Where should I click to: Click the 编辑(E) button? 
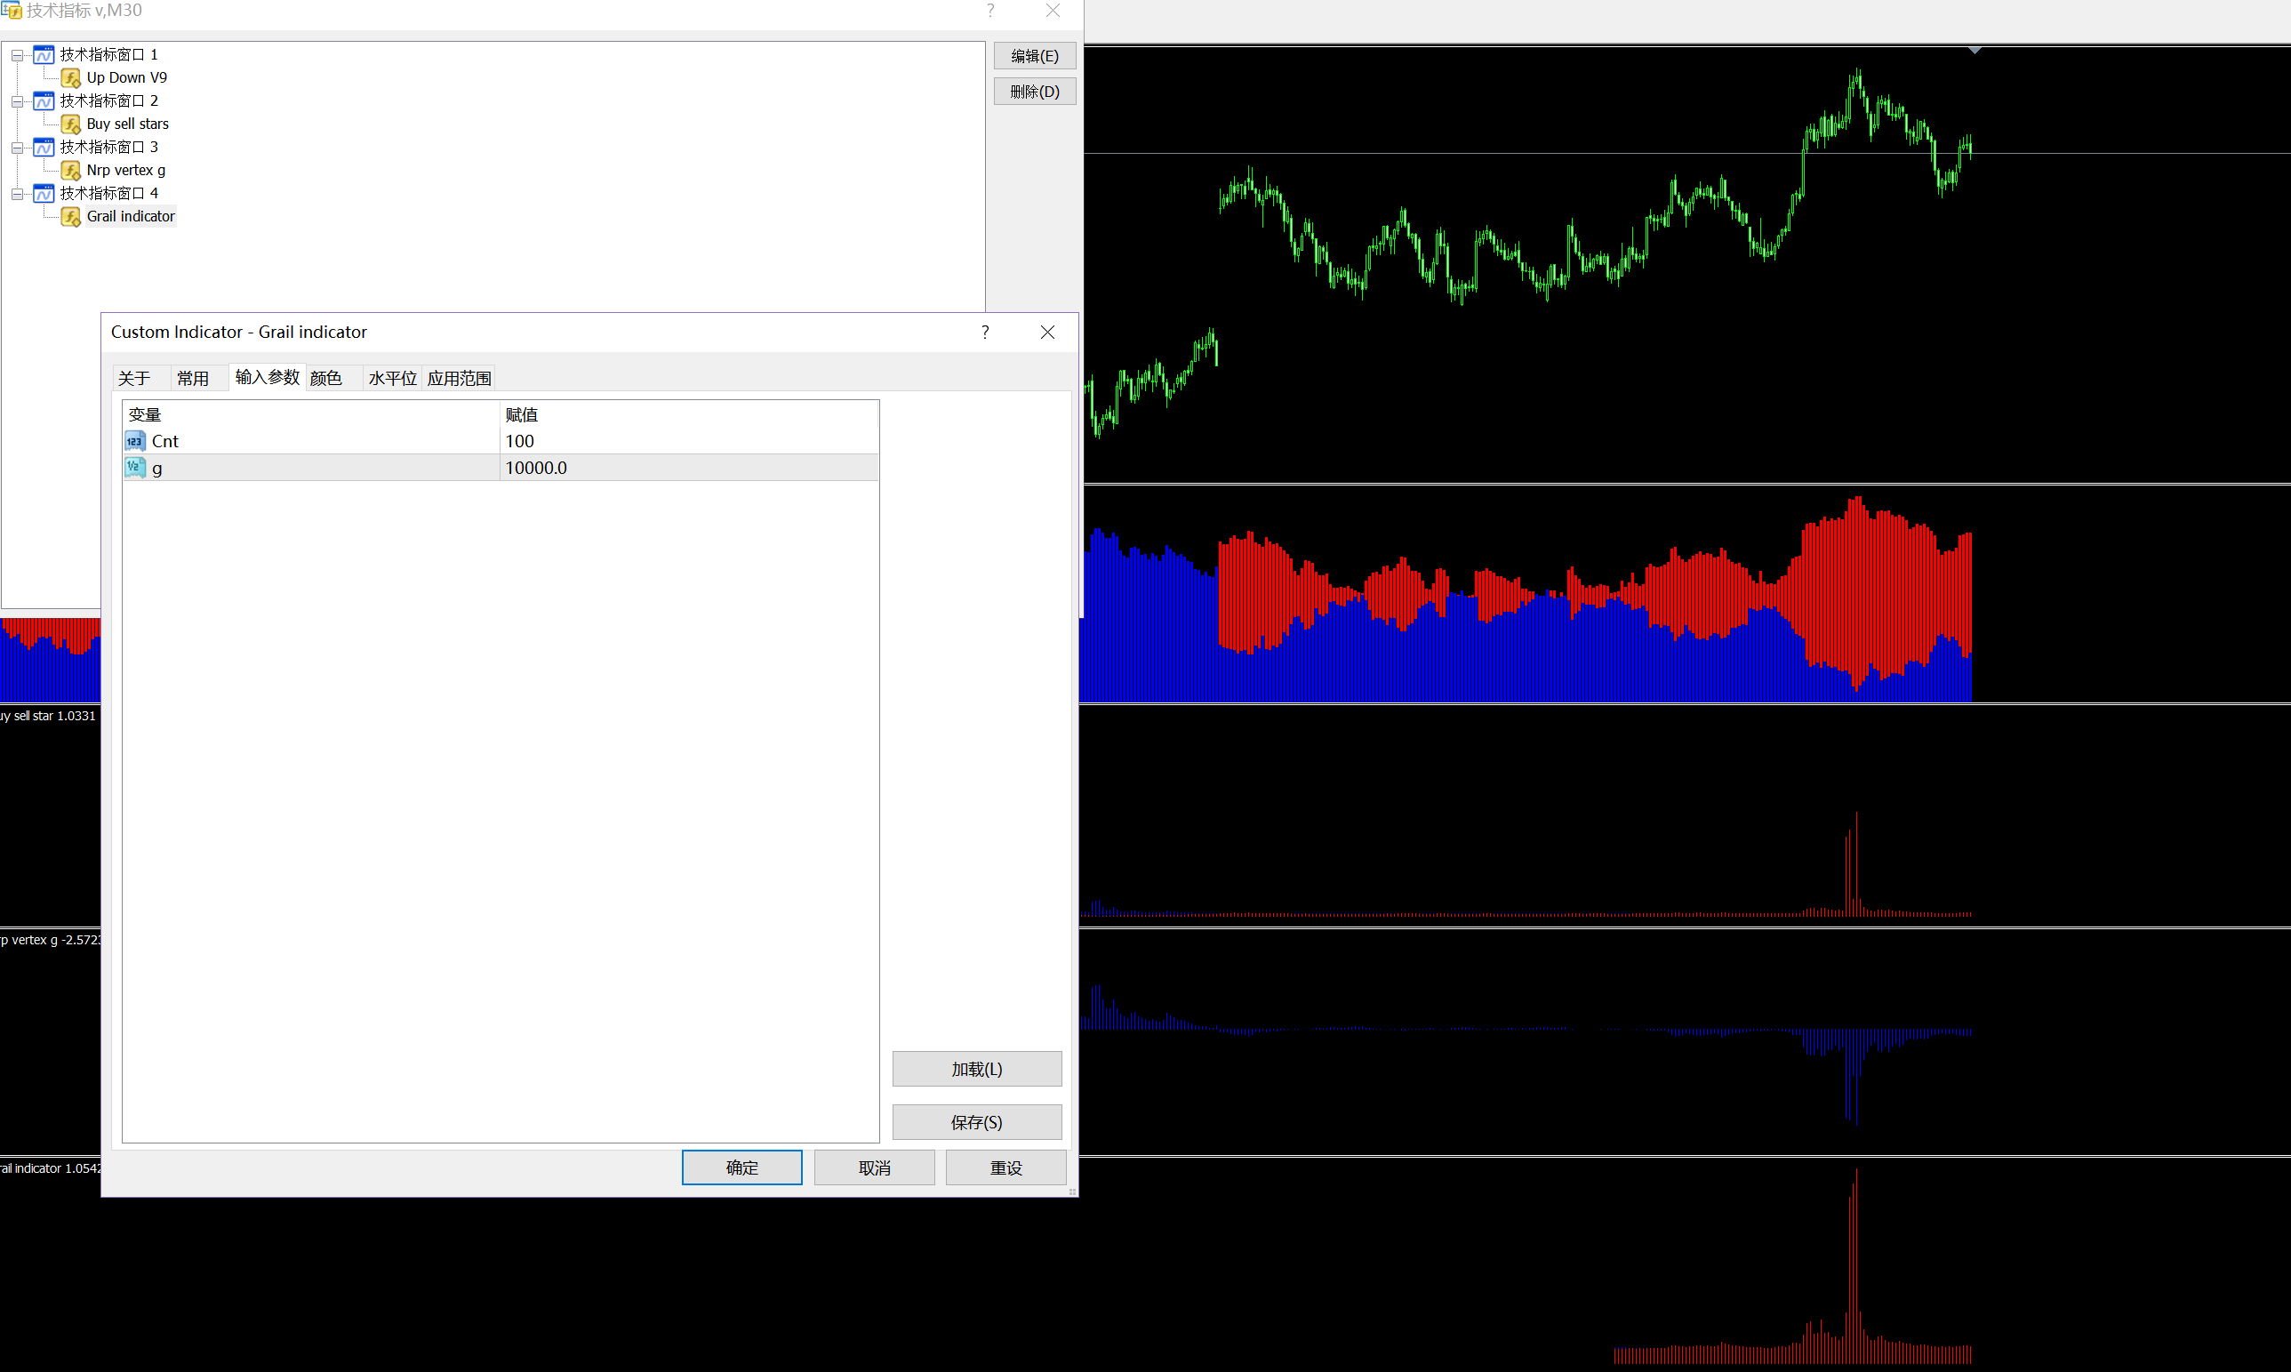(x=1034, y=56)
